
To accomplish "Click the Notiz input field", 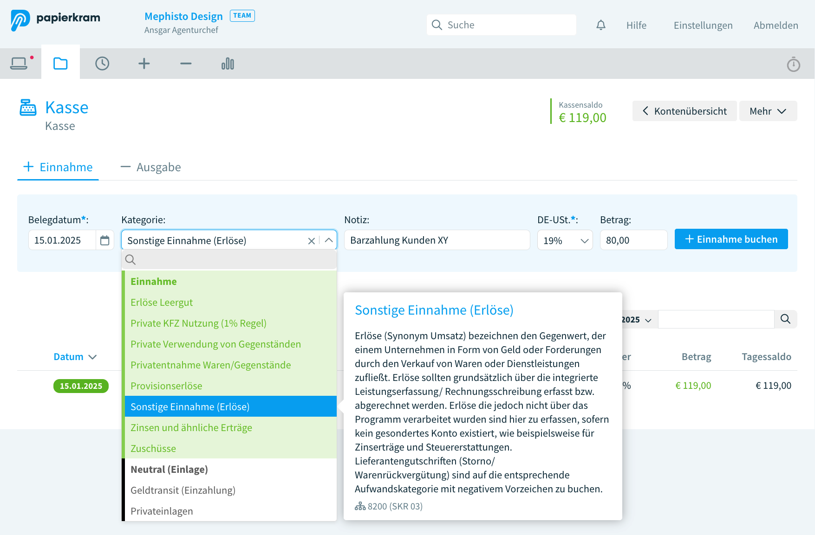I will coord(437,240).
